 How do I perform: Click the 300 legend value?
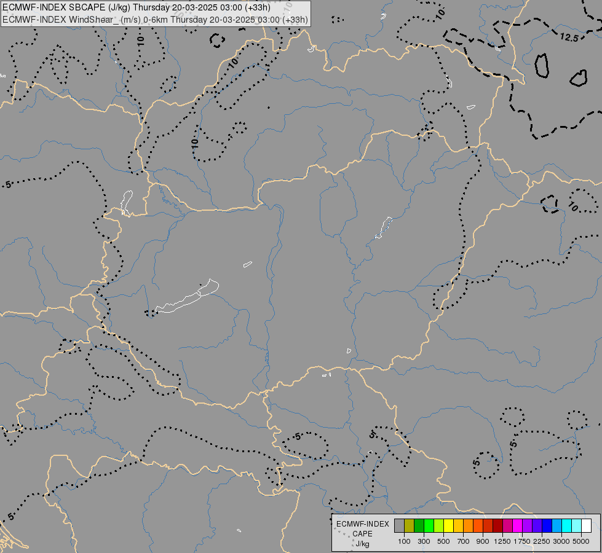pos(424,541)
